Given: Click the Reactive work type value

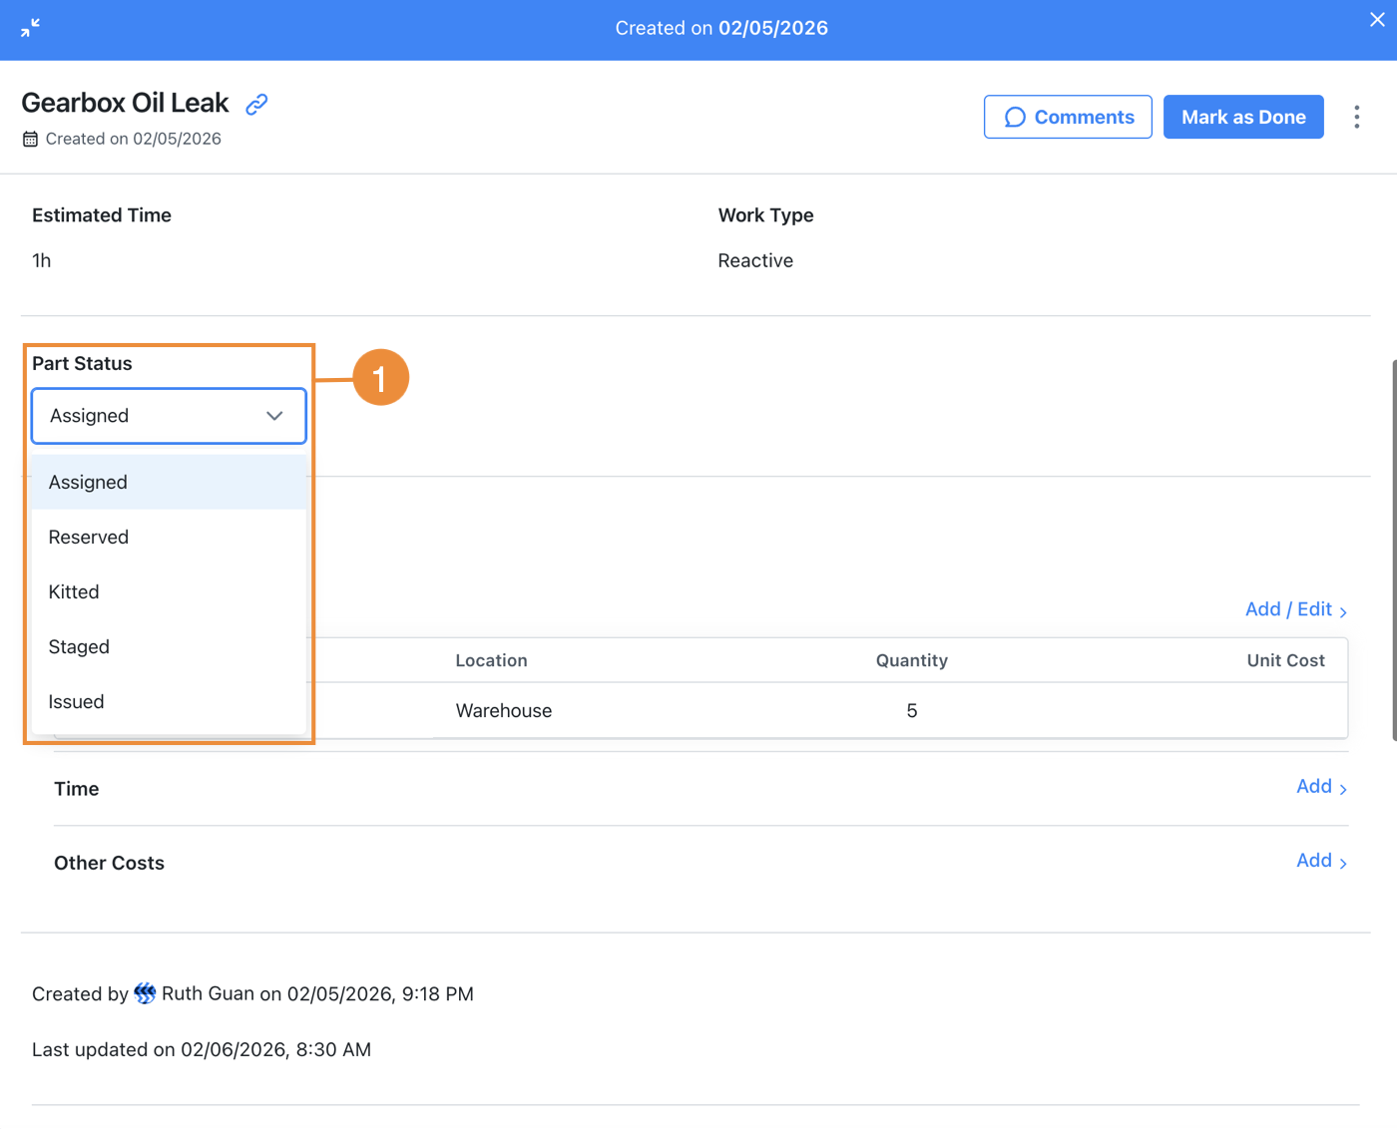Looking at the screenshot, I should pyautogui.click(x=755, y=260).
